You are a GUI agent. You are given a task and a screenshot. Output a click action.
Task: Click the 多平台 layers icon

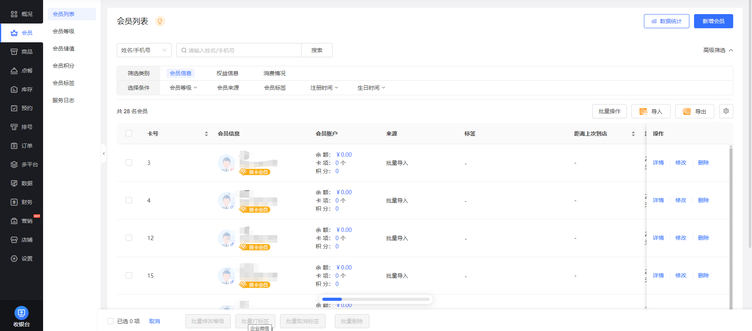pyautogui.click(x=14, y=165)
